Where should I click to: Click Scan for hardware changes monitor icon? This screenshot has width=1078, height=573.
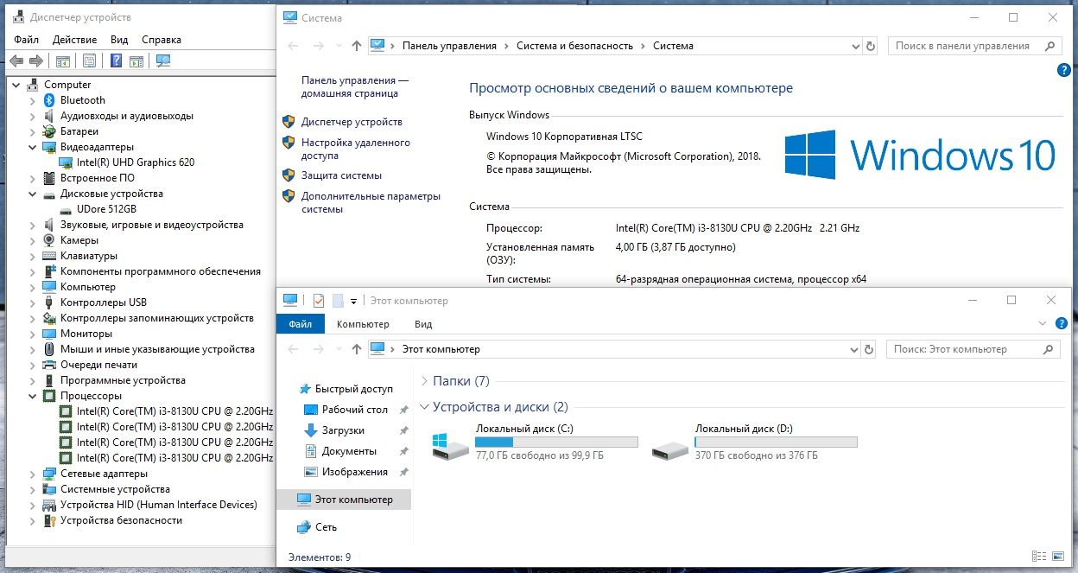[163, 60]
